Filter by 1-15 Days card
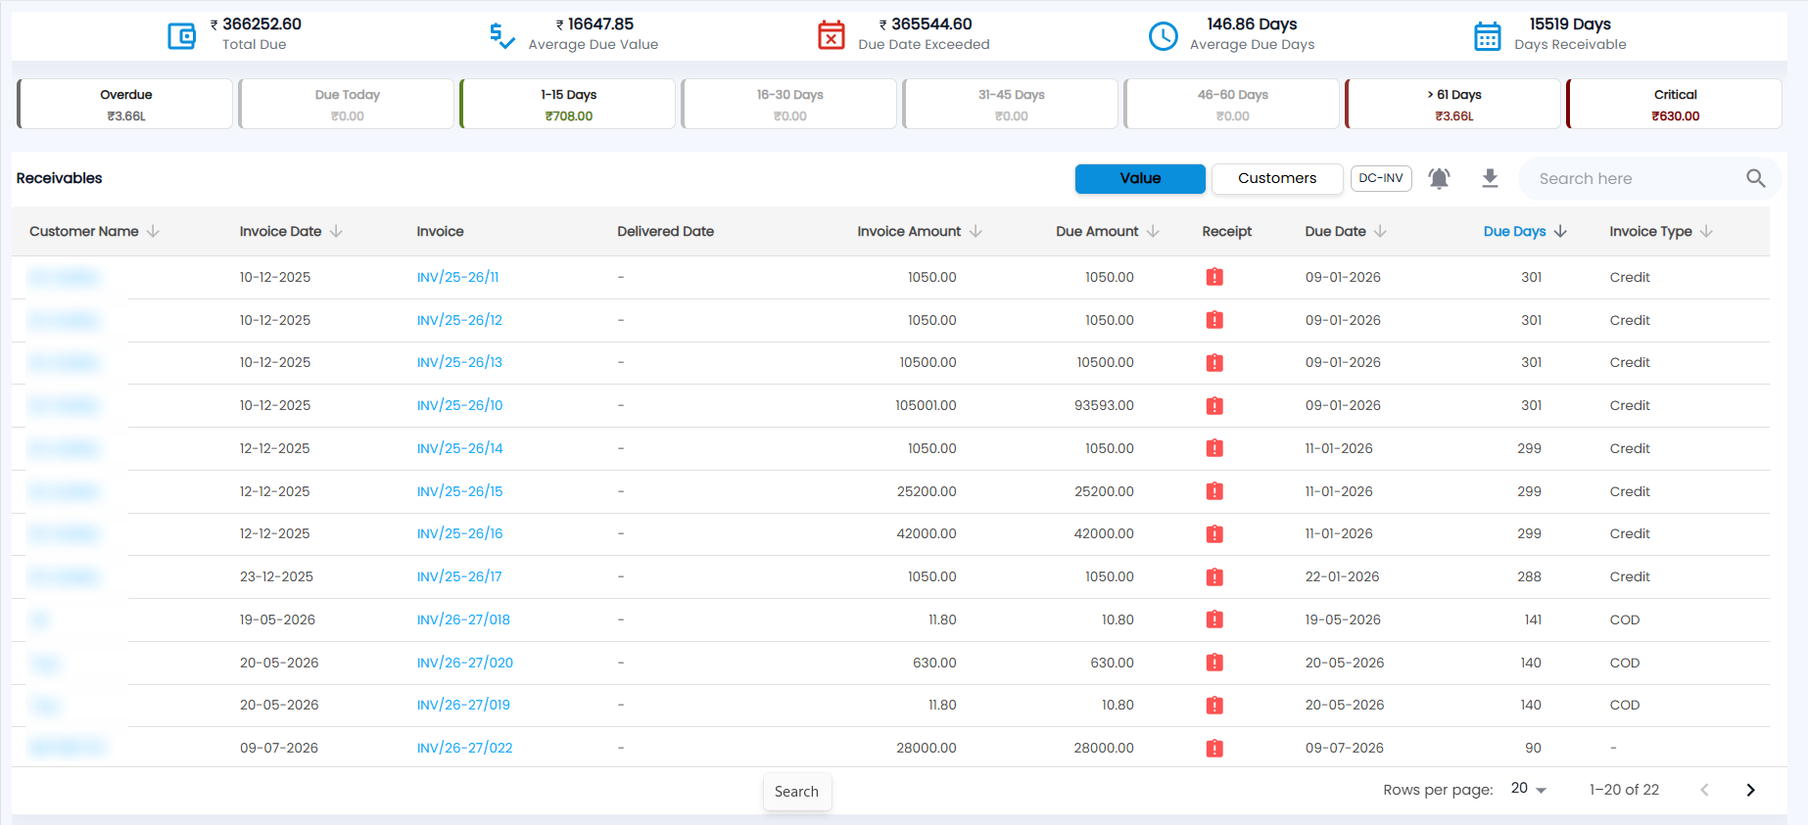Viewport: 1808px width, 825px height. point(568,104)
